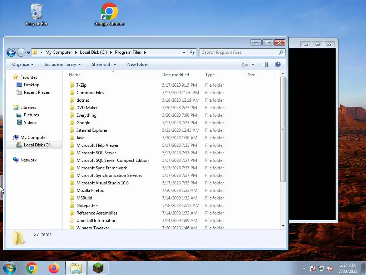Select Libraries in navigation pane
Viewport: 366px width, 275px height.
[x=25, y=107]
